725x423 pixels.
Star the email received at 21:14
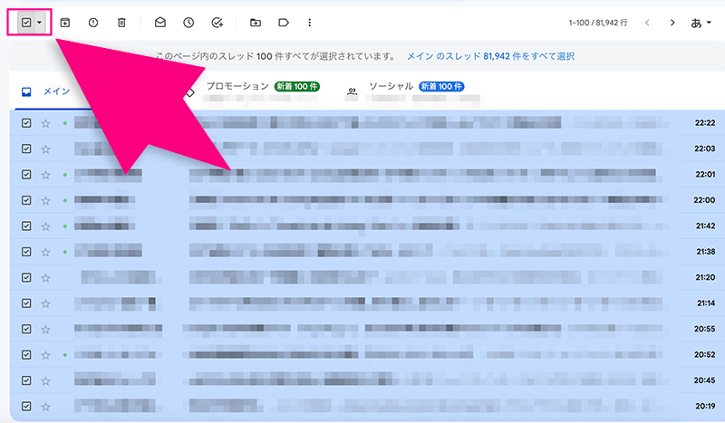tap(45, 303)
